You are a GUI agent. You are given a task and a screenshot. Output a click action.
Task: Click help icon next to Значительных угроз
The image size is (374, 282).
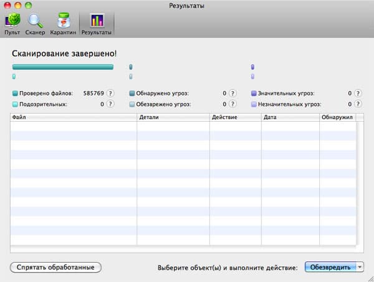coord(358,94)
